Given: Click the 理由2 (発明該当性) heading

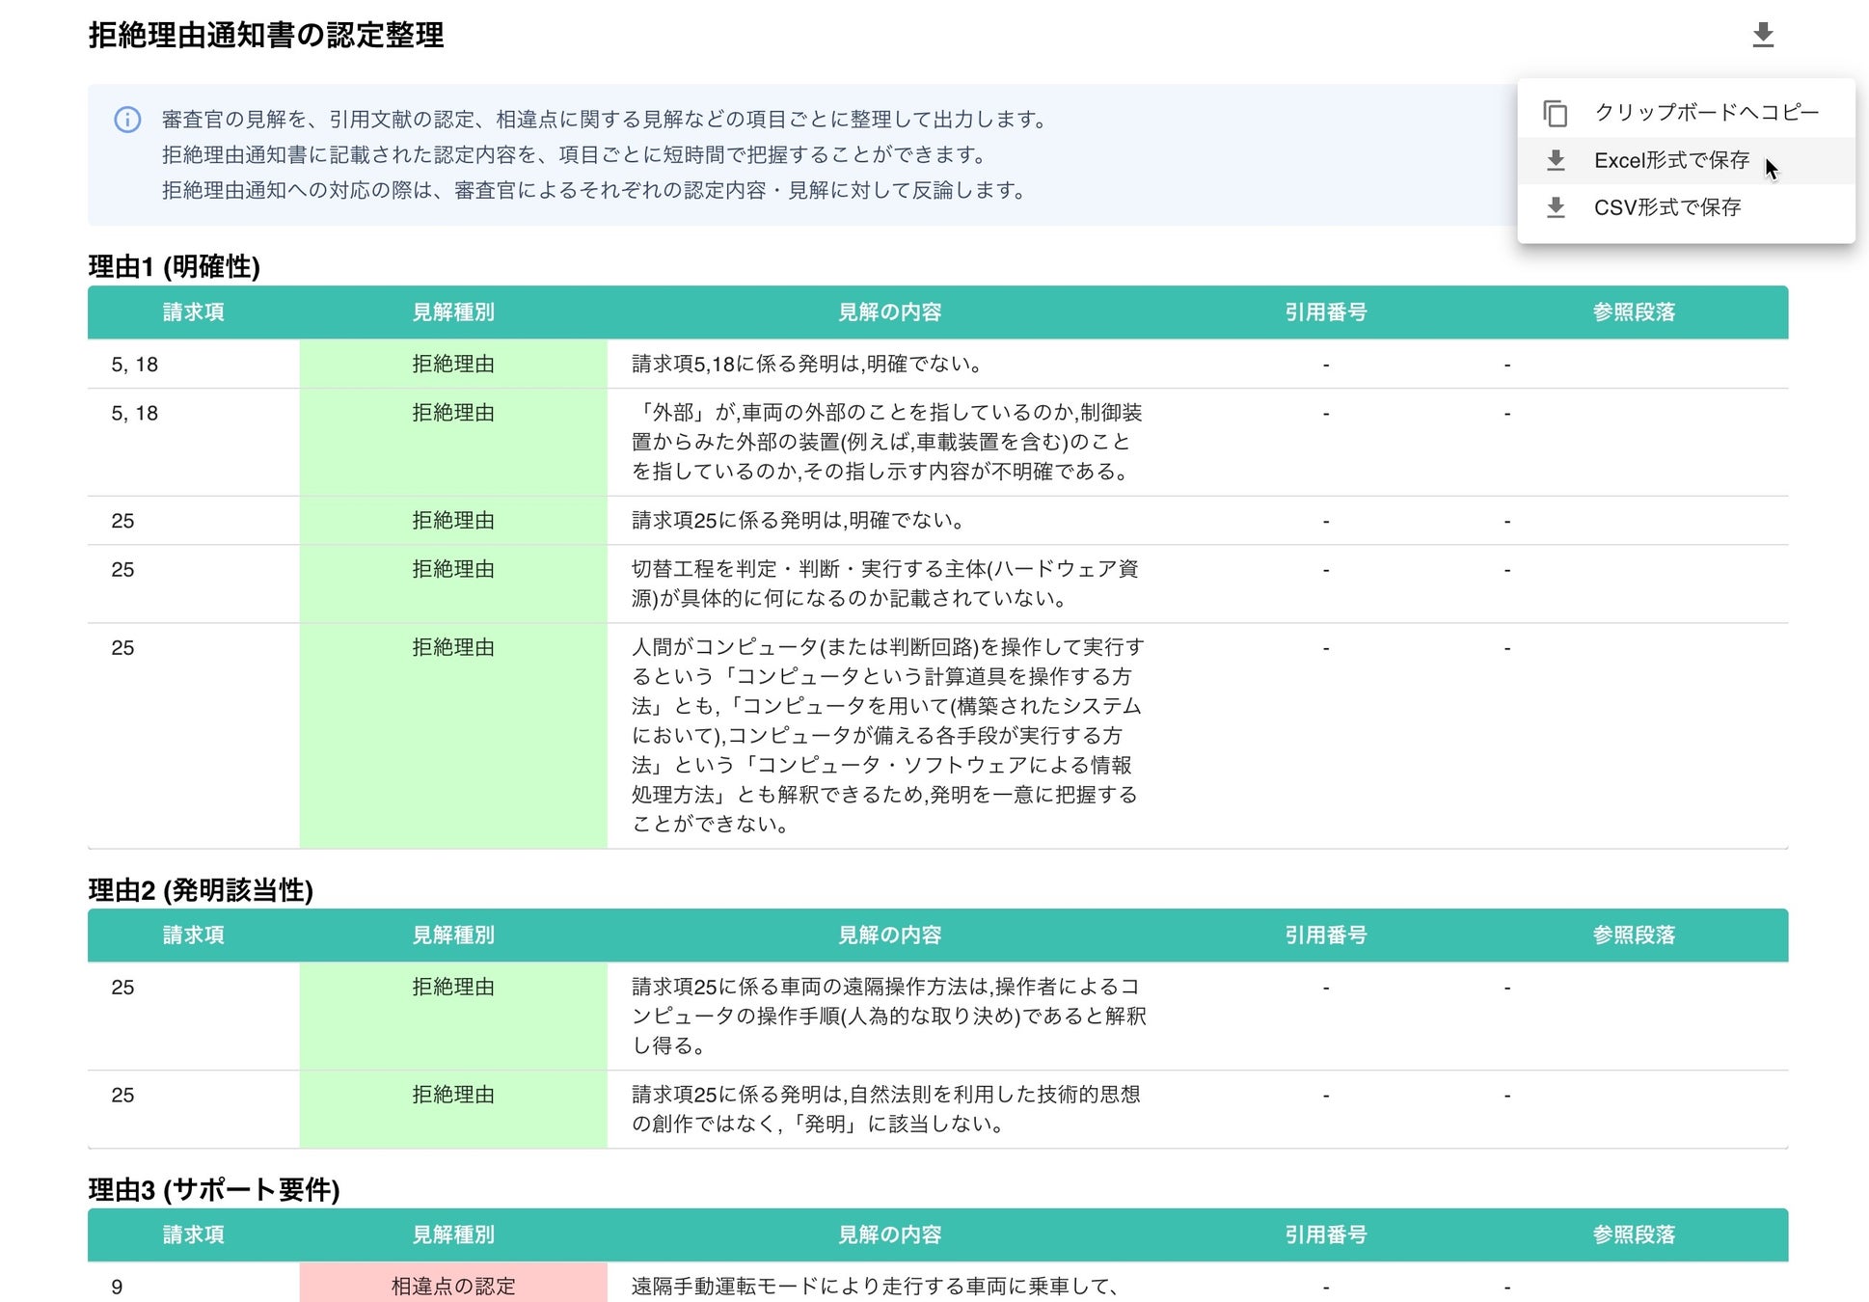Looking at the screenshot, I should 201,889.
